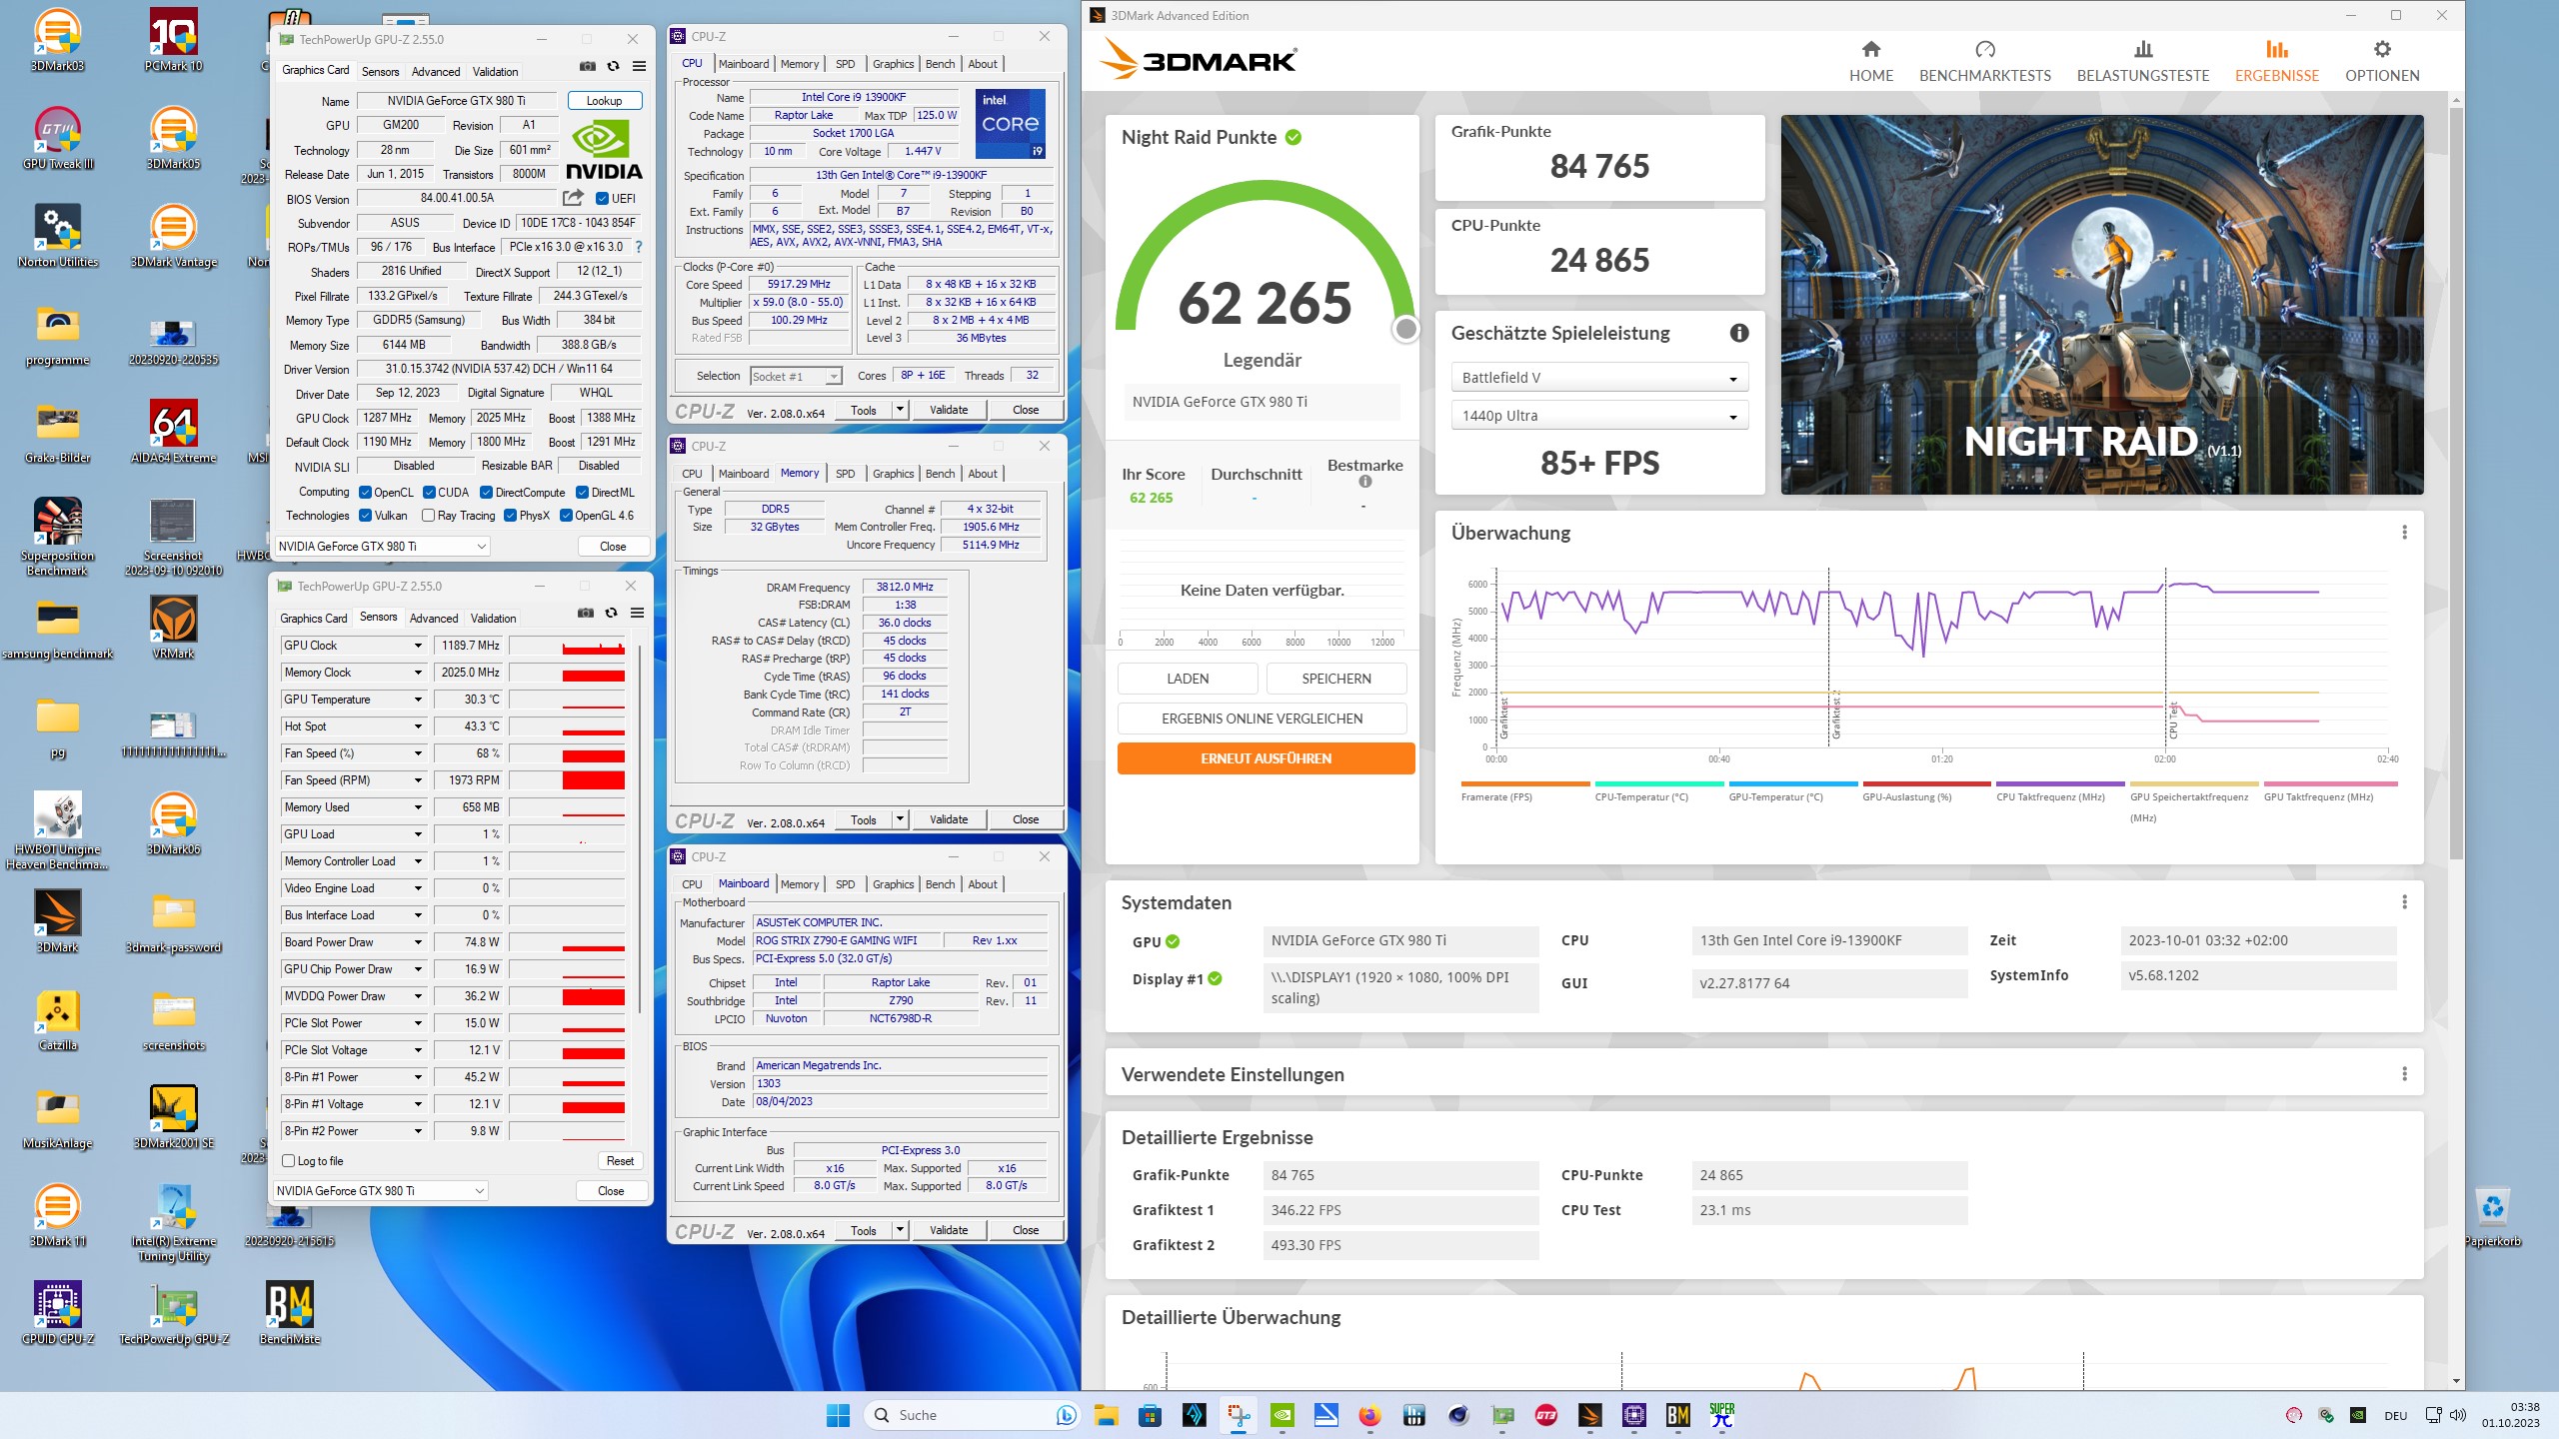Open Battlefield V game dropdown in 3DMark

[x=1598, y=378]
